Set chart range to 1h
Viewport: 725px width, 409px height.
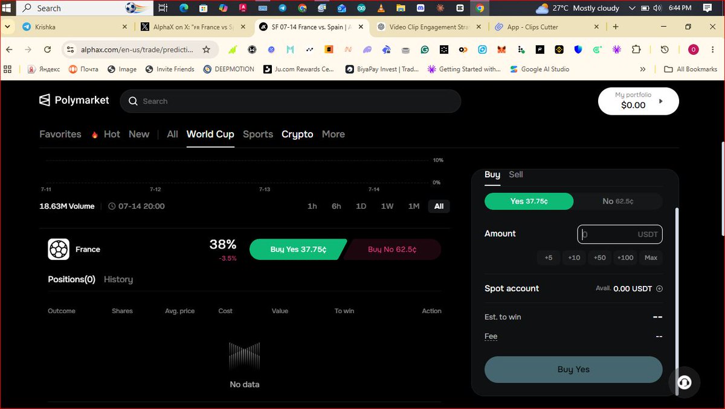[x=312, y=206]
